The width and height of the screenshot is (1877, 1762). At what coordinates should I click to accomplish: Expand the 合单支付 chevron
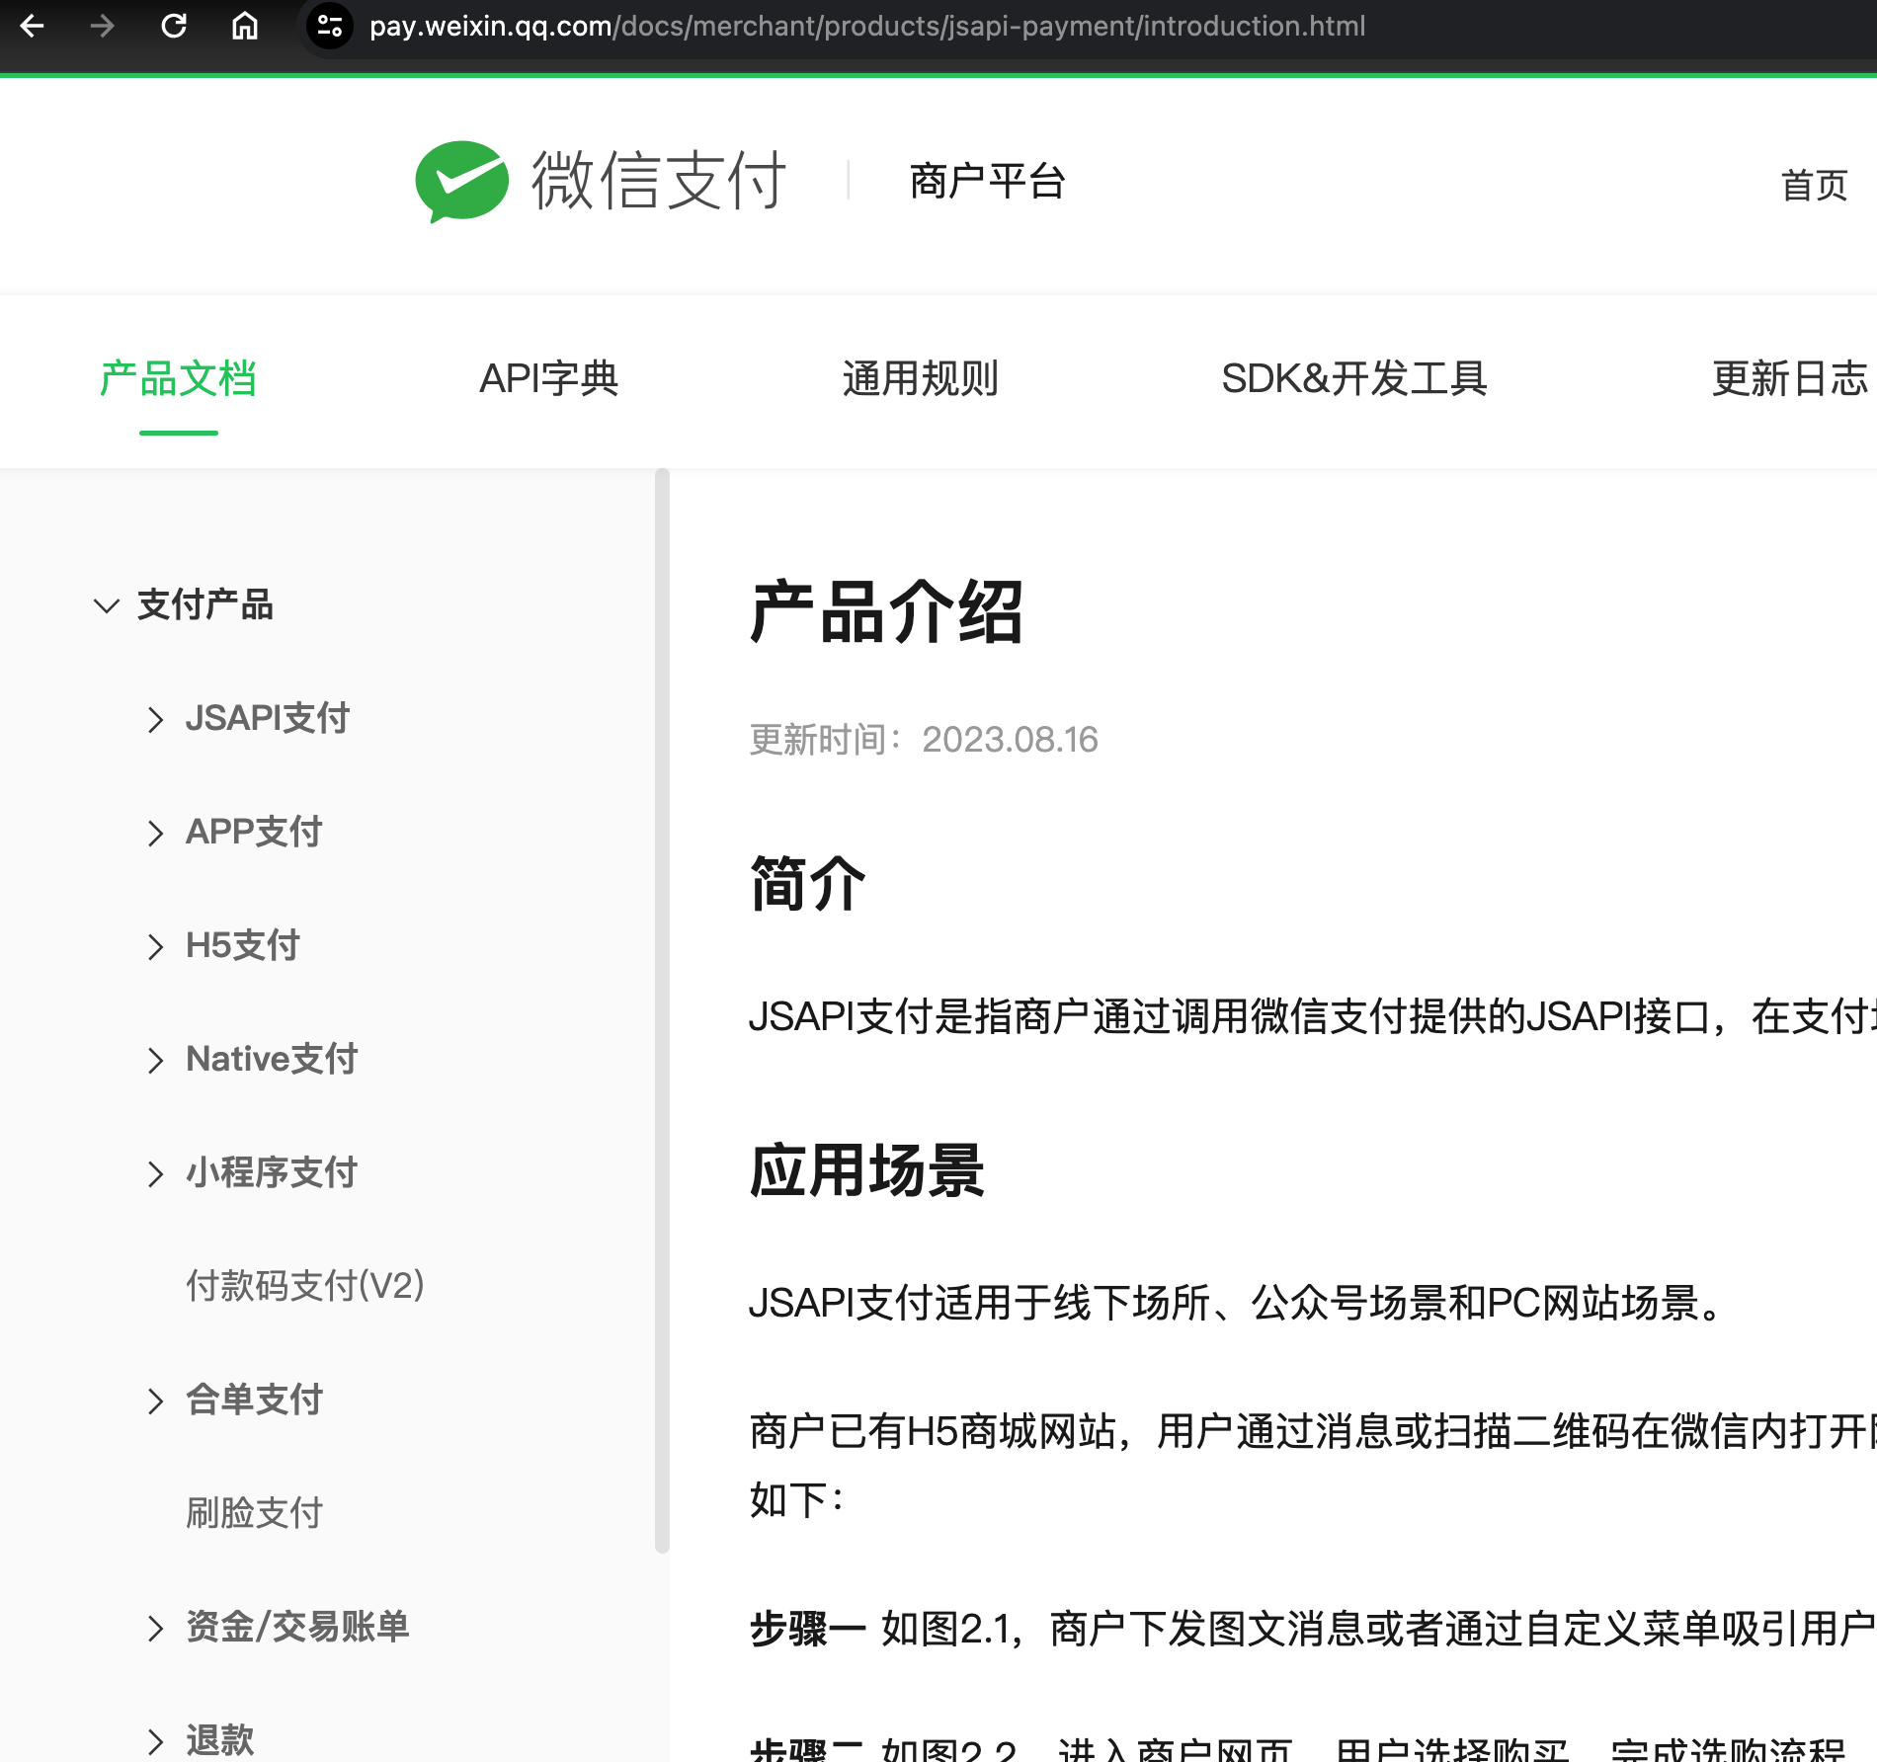tap(155, 1401)
